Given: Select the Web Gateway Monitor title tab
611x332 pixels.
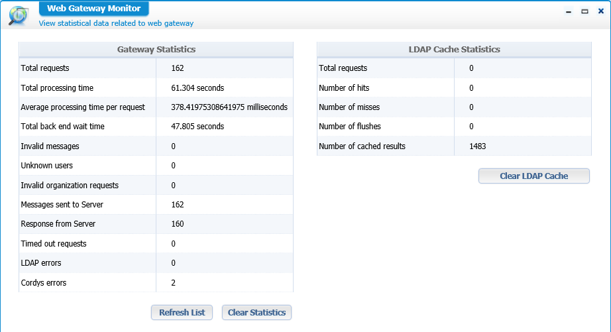Looking at the screenshot, I should click(94, 9).
